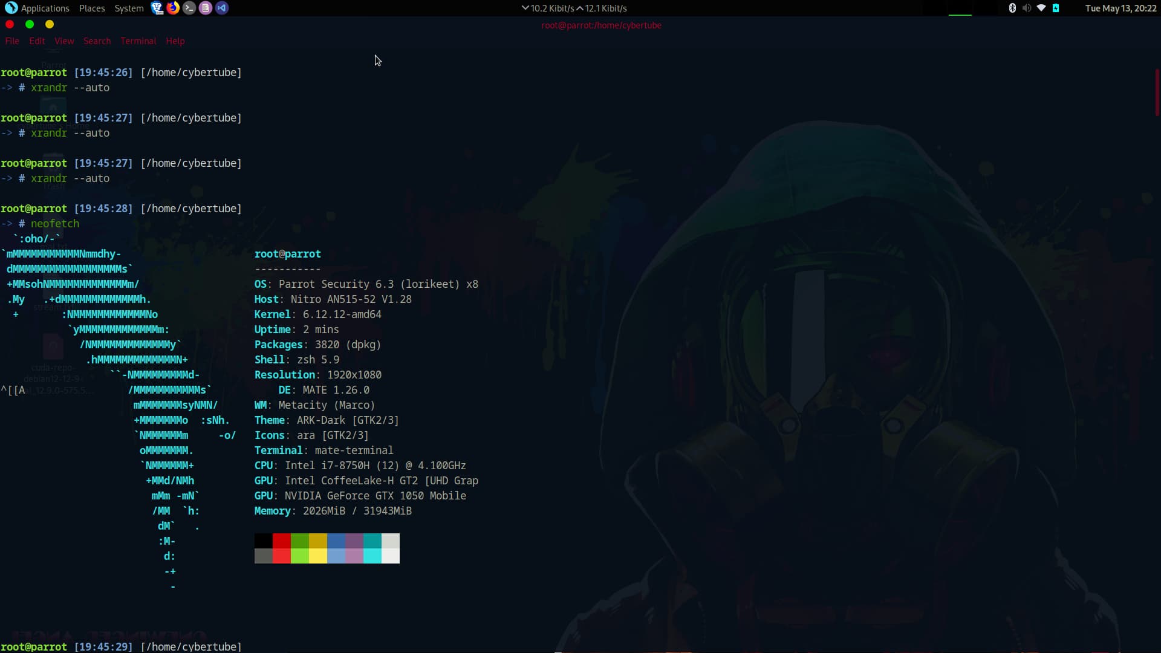Open the Bluetooth tray icon
1161x653 pixels.
[1012, 8]
